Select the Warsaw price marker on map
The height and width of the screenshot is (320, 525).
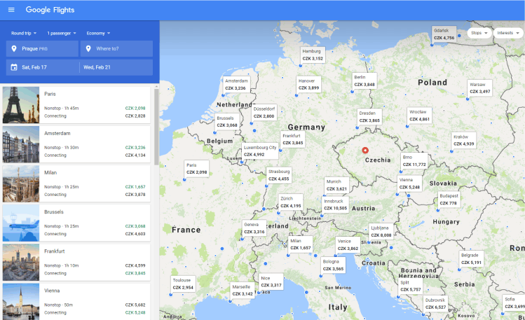coord(479,88)
